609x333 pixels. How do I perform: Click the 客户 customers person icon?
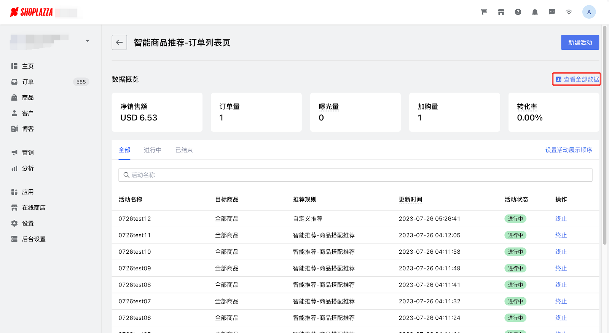point(14,113)
